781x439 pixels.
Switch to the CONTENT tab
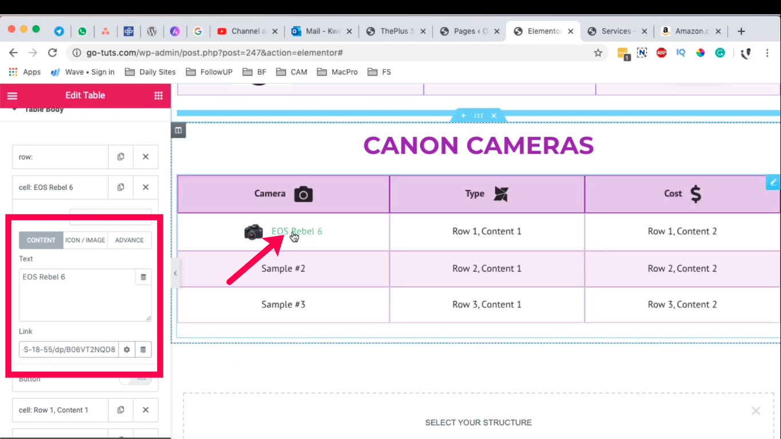[41, 240]
